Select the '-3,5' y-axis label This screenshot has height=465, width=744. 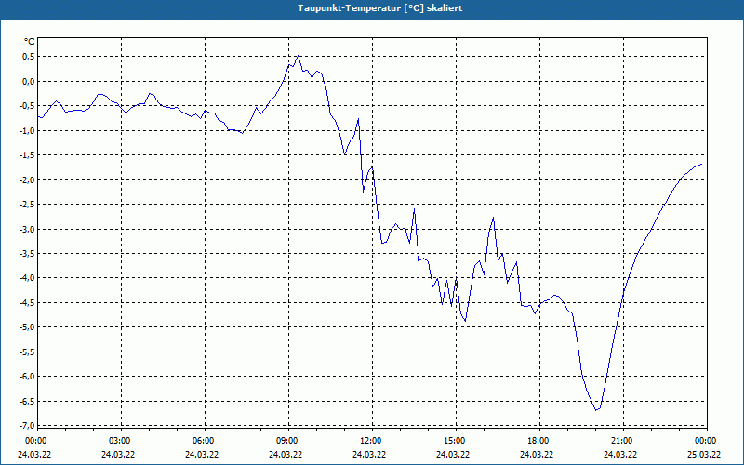pyautogui.click(x=27, y=254)
